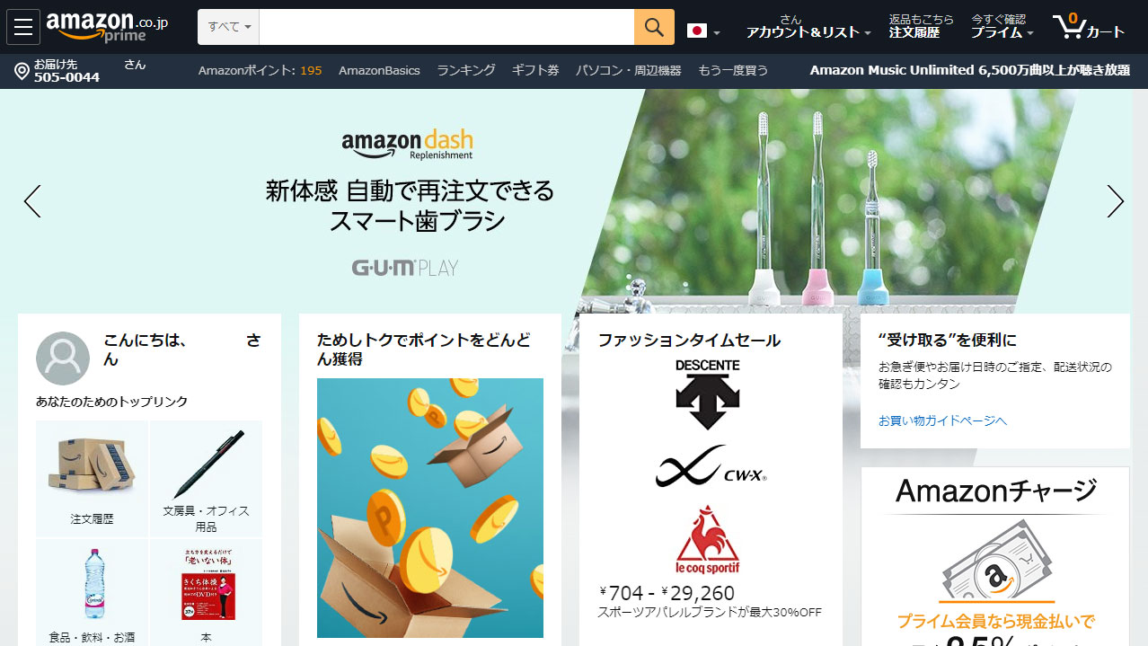This screenshot has width=1148, height=646.
Task: Follow お買い物ガイドページへ link
Action: tap(942, 420)
